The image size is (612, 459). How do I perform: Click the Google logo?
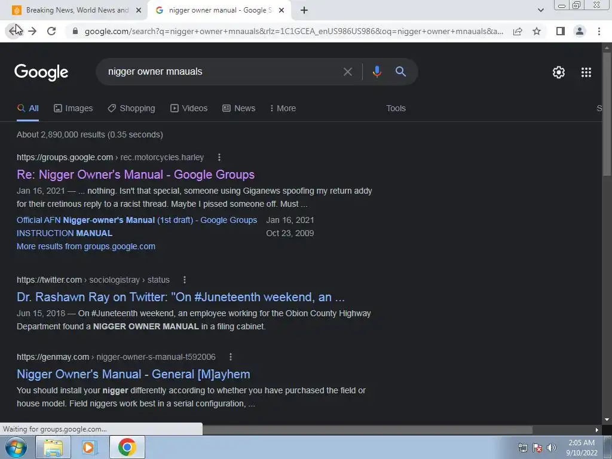click(41, 72)
